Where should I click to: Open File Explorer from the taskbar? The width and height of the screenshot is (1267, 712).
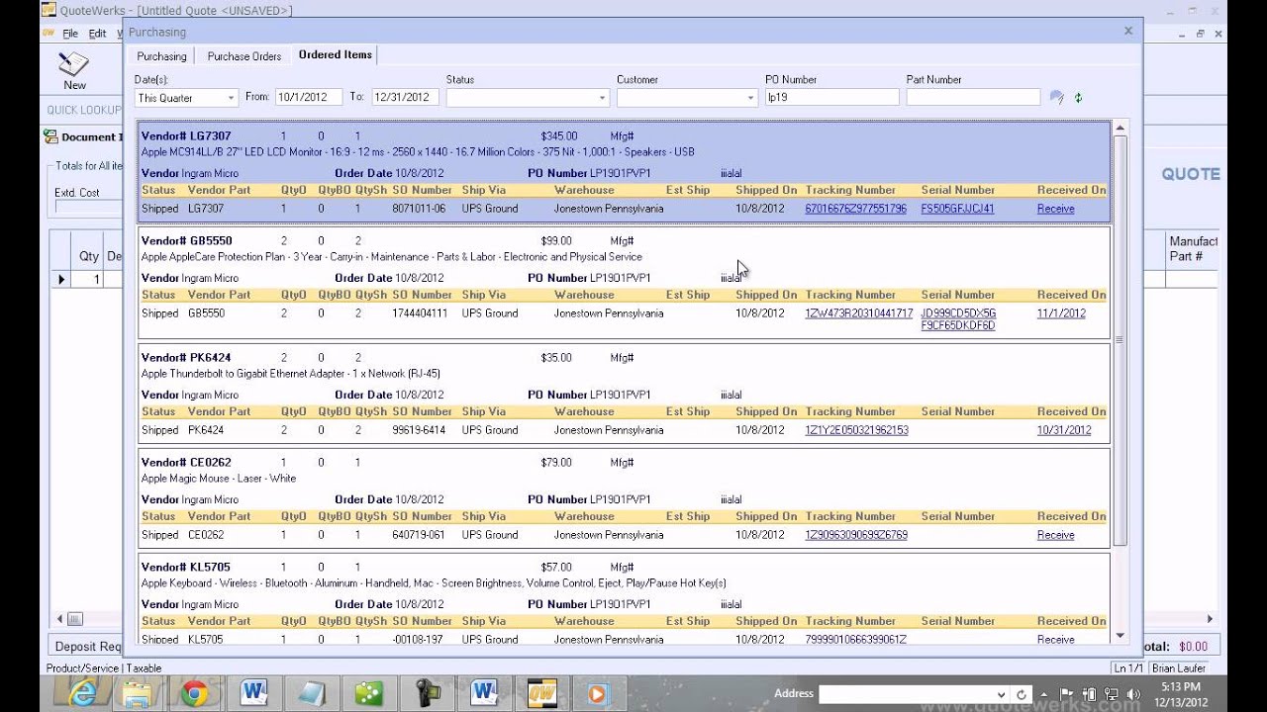(x=136, y=693)
